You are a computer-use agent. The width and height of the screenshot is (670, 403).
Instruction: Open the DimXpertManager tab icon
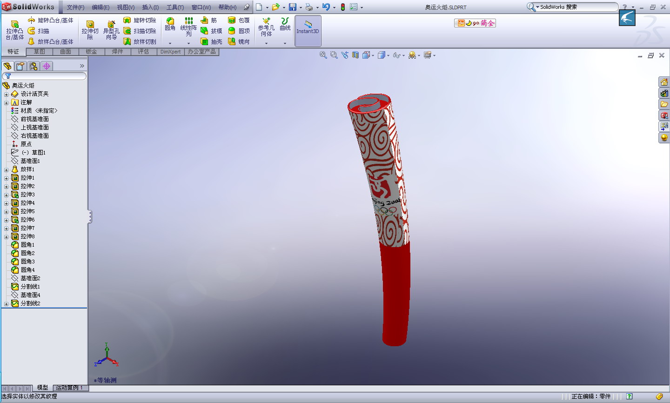click(x=47, y=66)
